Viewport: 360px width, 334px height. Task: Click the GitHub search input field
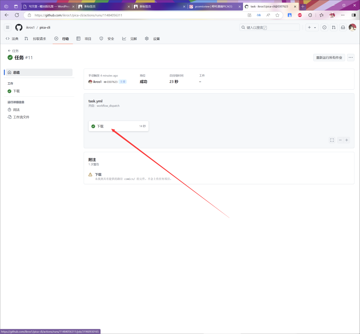pyautogui.click(x=270, y=27)
